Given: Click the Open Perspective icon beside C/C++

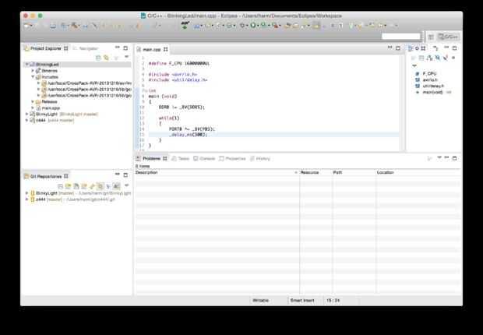Looking at the screenshot, I should click(431, 37).
